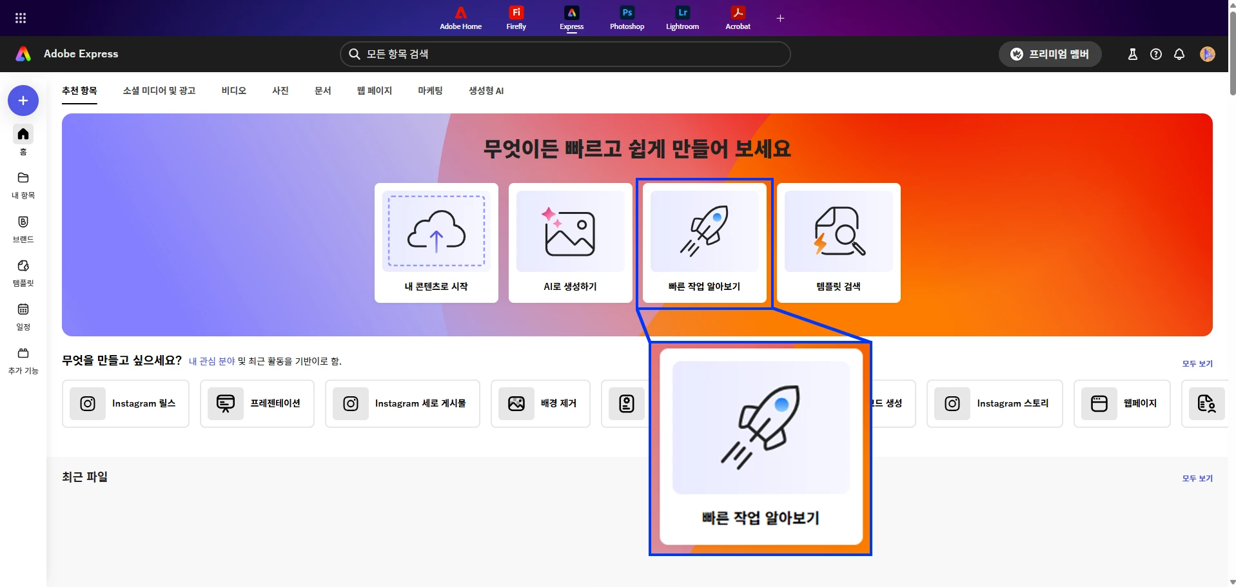Select the 마케팅 tab
Image resolution: width=1236 pixels, height=587 pixels.
[x=430, y=91]
